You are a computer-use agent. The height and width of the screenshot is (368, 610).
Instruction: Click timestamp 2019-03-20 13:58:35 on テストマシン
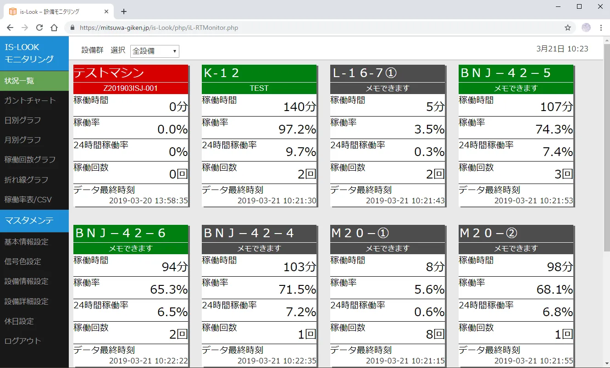149,201
